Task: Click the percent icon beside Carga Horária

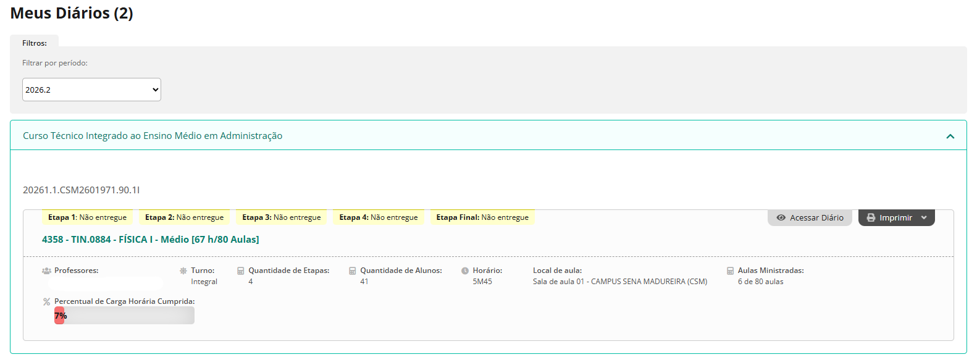Action: [x=46, y=302]
